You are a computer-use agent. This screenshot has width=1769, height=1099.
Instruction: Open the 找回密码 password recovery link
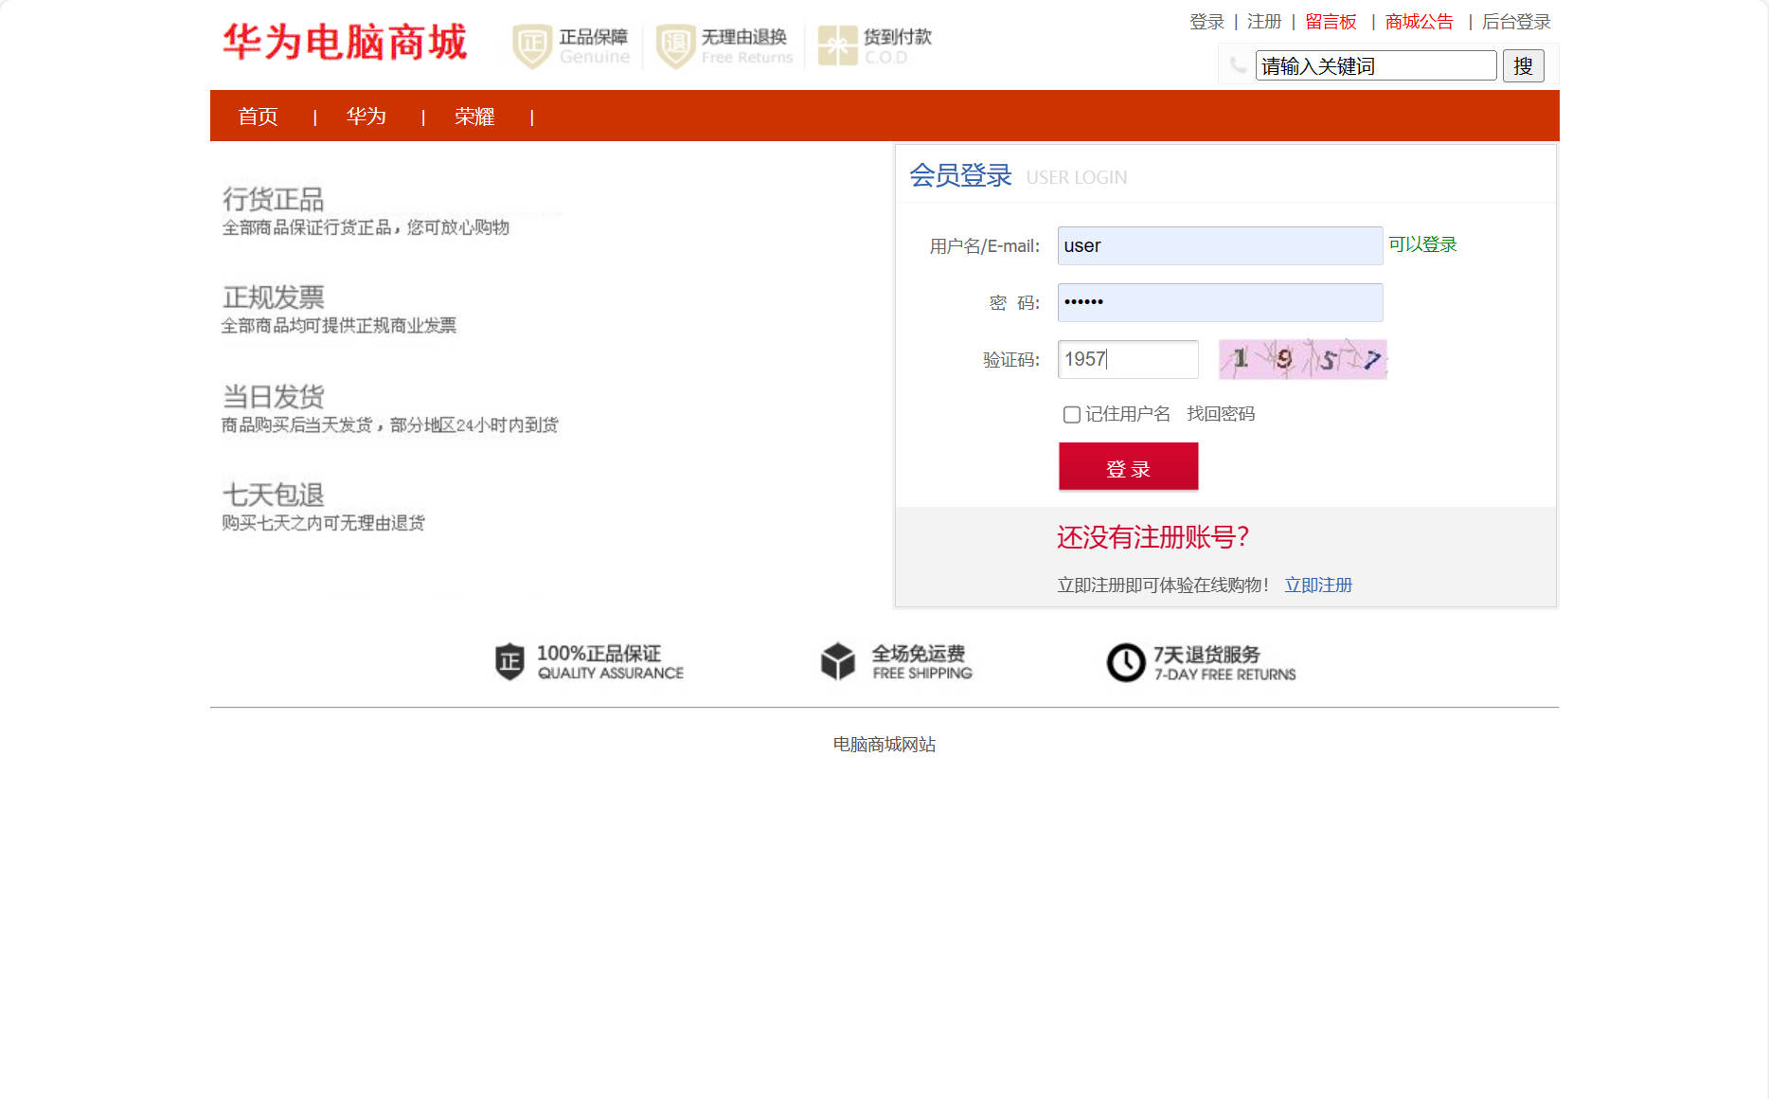pyautogui.click(x=1220, y=414)
